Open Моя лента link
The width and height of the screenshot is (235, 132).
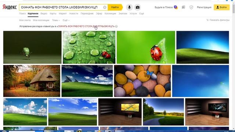pyautogui.click(x=25, y=20)
